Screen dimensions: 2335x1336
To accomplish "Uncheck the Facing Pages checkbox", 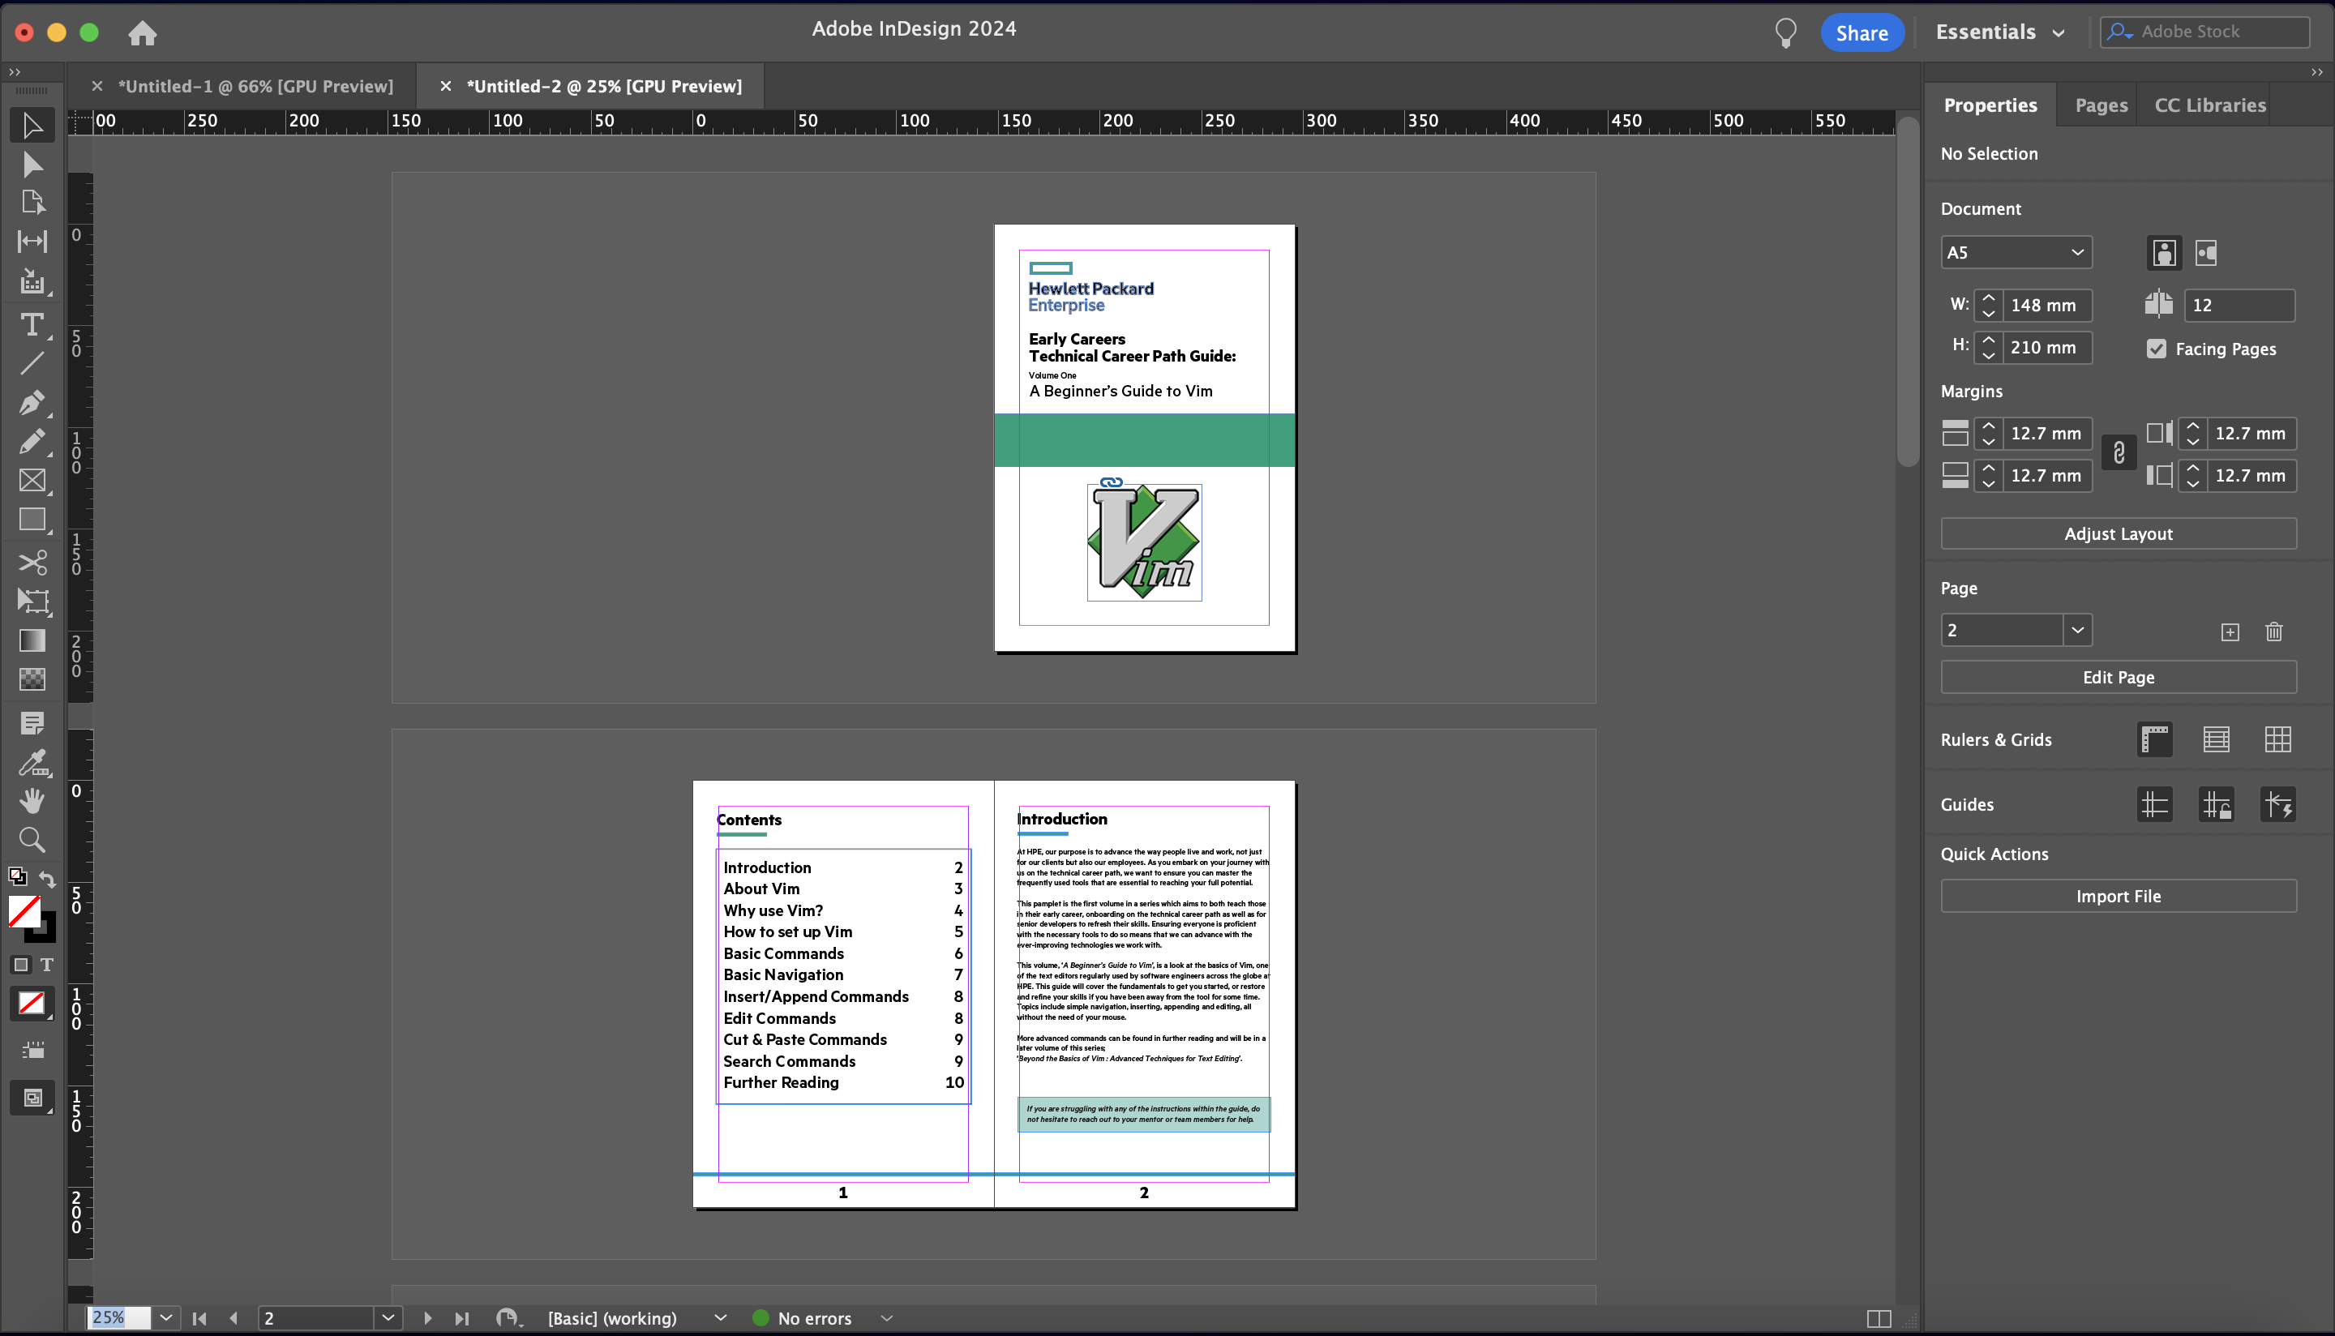I will pos(2156,349).
